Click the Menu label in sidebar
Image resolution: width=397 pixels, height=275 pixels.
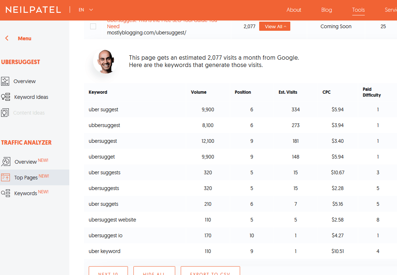point(25,38)
